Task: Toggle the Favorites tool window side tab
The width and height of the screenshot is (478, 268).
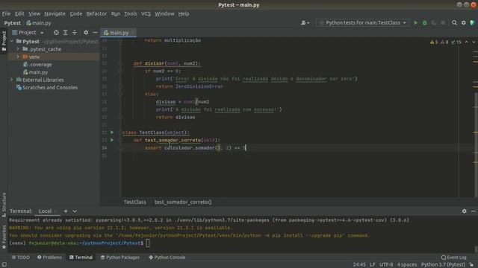Action: coord(4,237)
